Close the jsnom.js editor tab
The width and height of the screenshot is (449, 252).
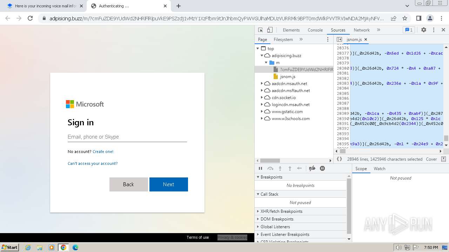(x=366, y=40)
